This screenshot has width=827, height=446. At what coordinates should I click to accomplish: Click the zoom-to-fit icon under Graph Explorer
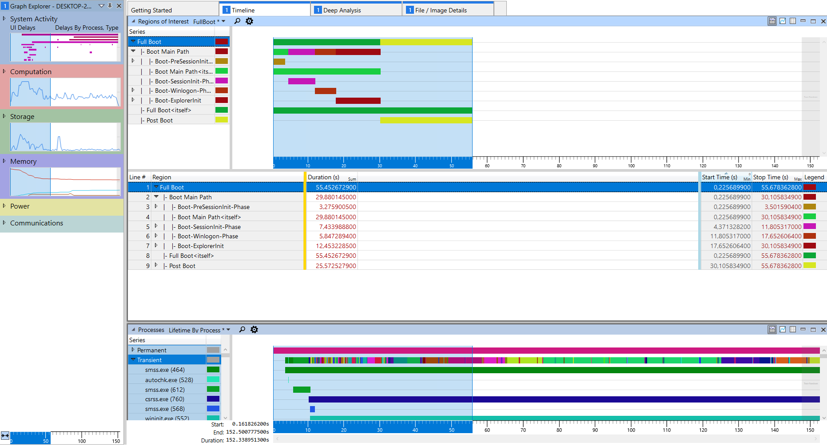[5, 436]
